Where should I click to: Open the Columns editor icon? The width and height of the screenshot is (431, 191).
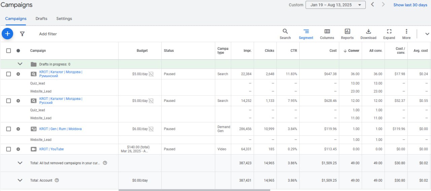click(327, 32)
